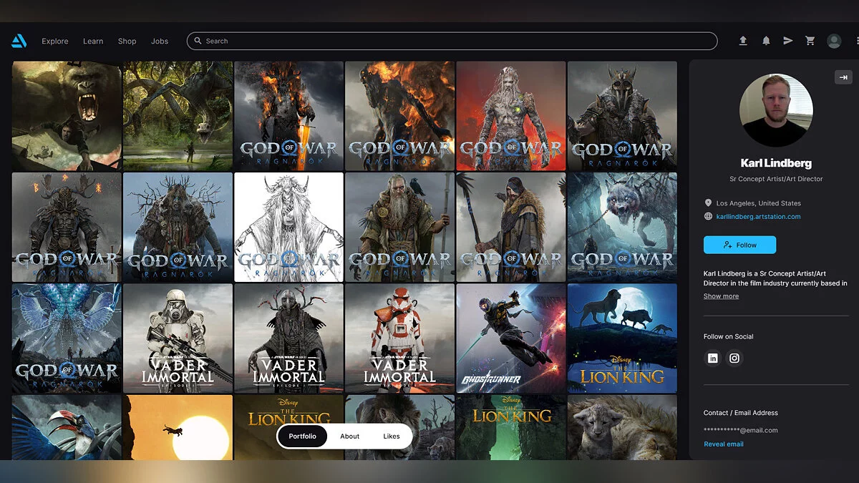Open the upload artwork icon
859x483 pixels.
click(743, 41)
